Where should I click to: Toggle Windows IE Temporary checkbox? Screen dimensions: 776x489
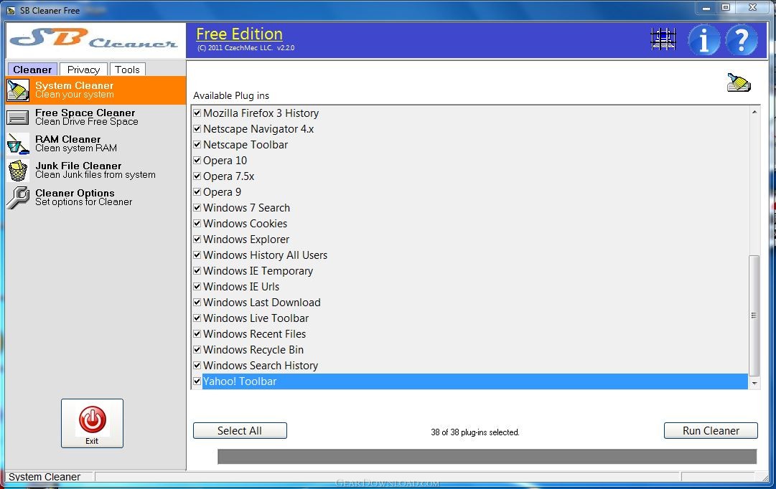coord(197,271)
